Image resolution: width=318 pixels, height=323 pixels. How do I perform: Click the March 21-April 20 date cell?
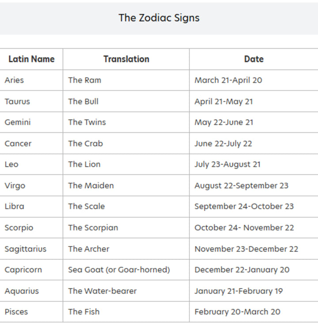[x=254, y=80]
